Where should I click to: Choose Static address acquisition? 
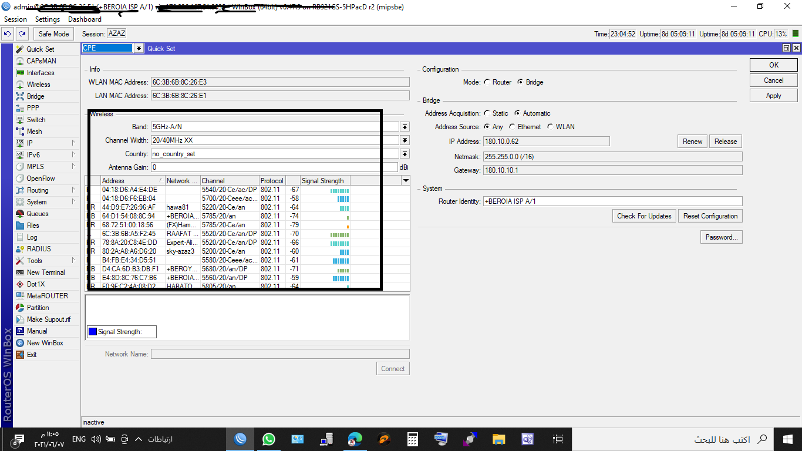click(x=487, y=113)
